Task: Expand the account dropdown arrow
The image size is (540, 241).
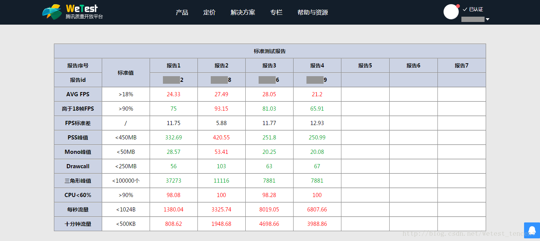Action: click(488, 19)
